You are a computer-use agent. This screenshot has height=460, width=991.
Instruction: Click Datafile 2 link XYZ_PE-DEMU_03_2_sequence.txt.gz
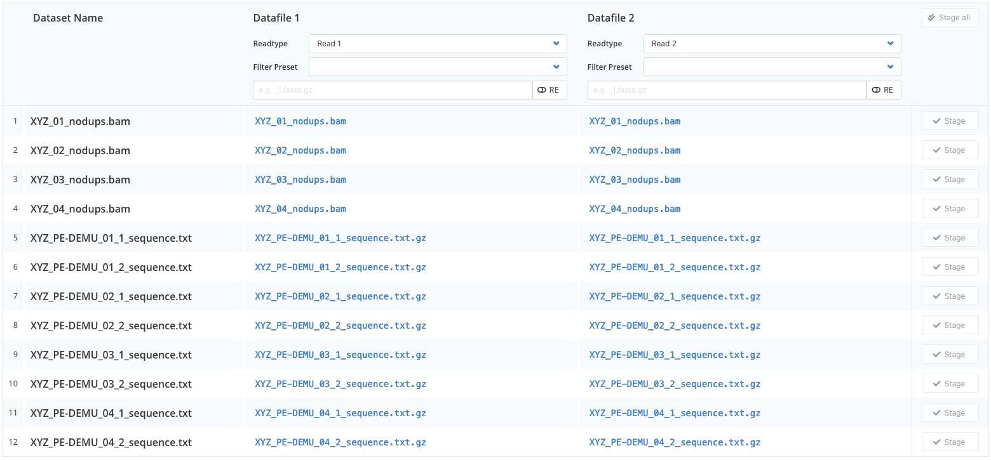point(675,384)
